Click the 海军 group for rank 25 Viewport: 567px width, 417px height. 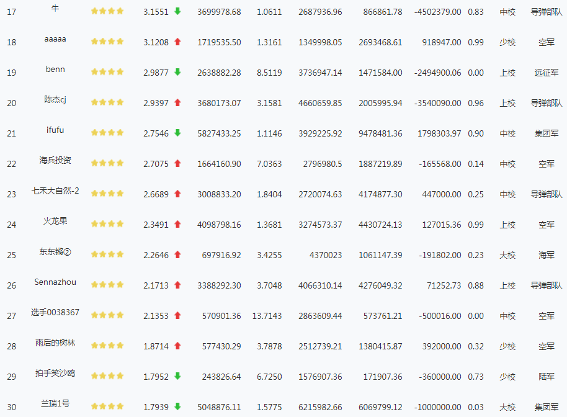[547, 255]
